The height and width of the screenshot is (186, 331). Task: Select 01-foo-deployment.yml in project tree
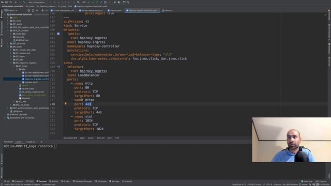35,72
